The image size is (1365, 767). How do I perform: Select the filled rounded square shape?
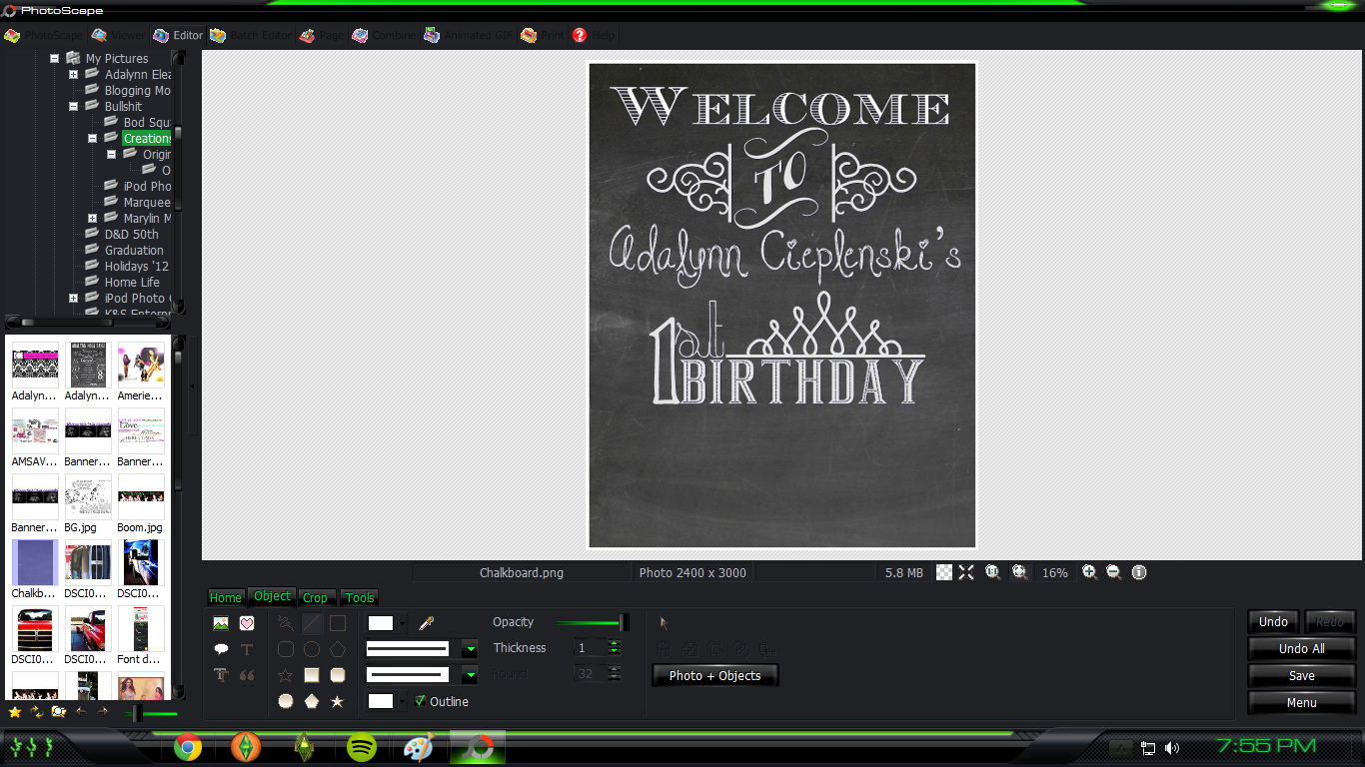point(338,675)
